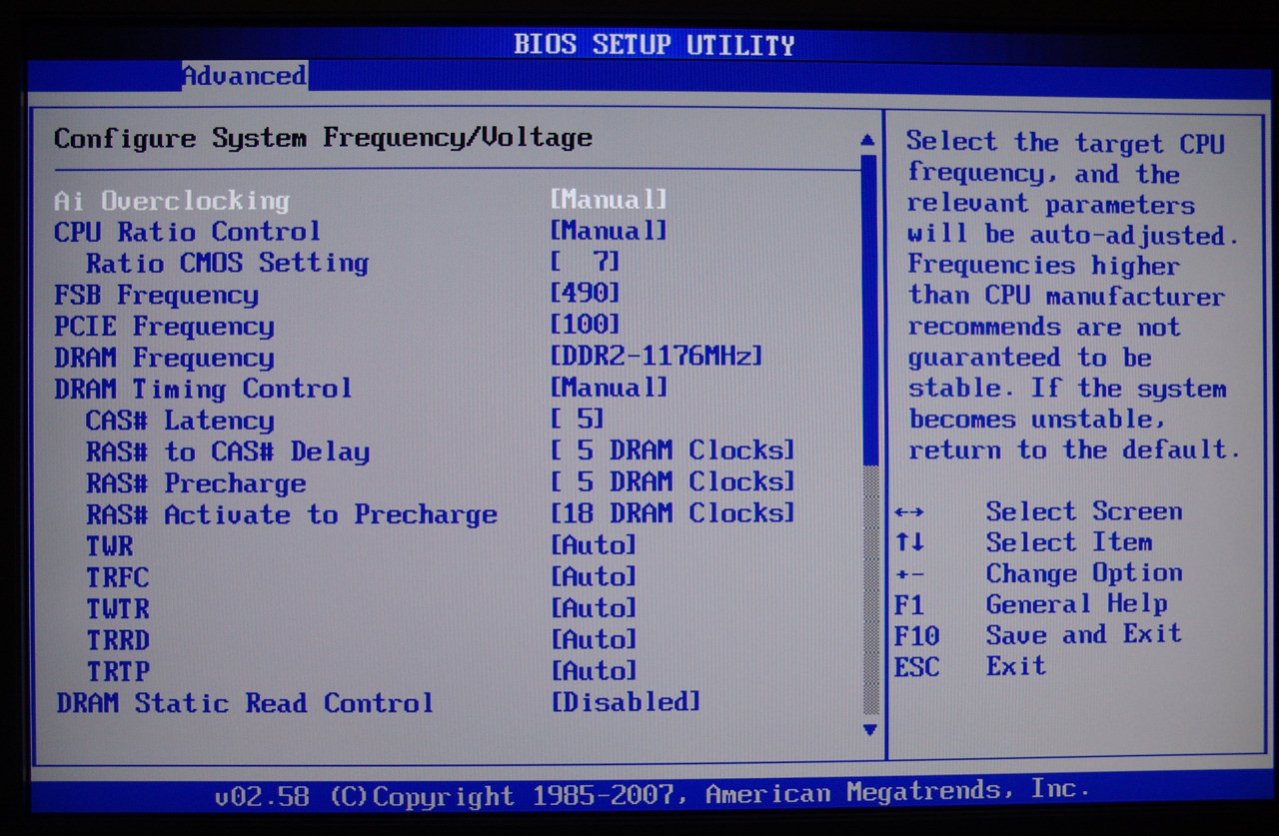Change CAS# Latency value 5
Screen dimensions: 1279x836
[x=578, y=418]
